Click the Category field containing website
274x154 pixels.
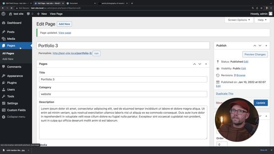tap(123, 94)
